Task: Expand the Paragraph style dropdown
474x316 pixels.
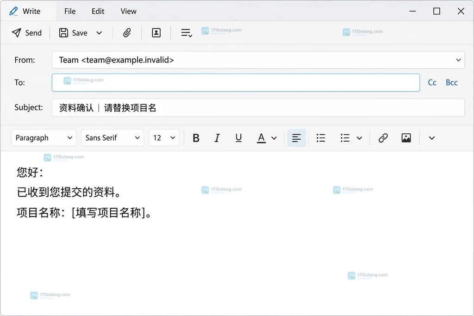Action: click(44, 138)
